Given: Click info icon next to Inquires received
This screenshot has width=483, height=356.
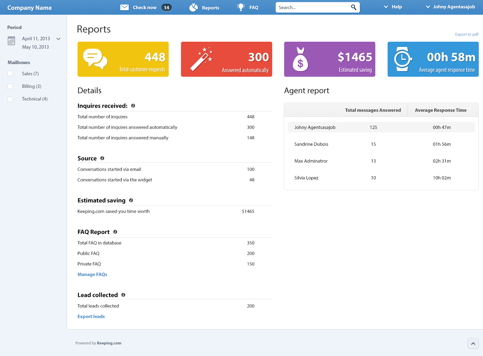Looking at the screenshot, I should pos(133,105).
